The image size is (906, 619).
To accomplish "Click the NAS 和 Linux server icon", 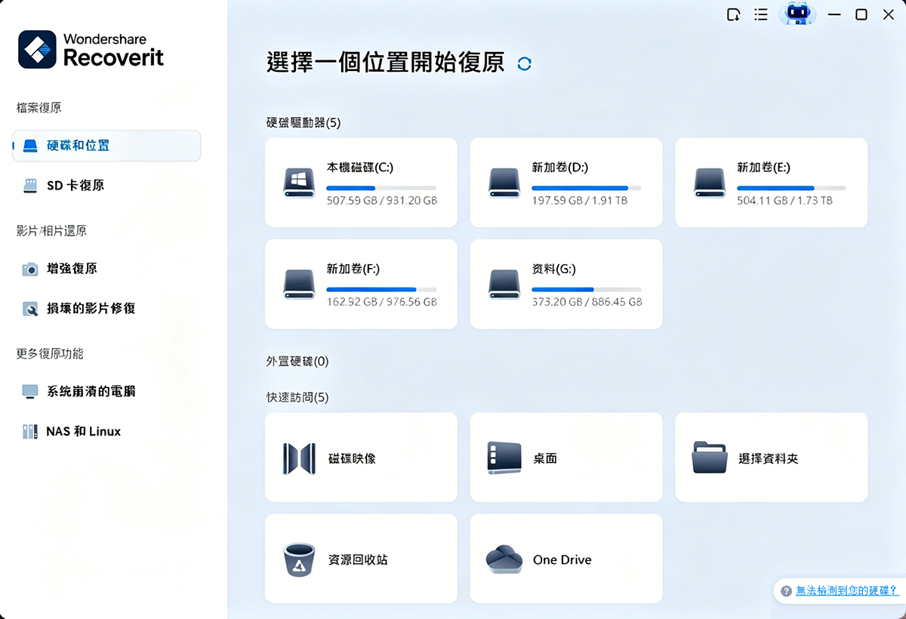I will click(30, 432).
